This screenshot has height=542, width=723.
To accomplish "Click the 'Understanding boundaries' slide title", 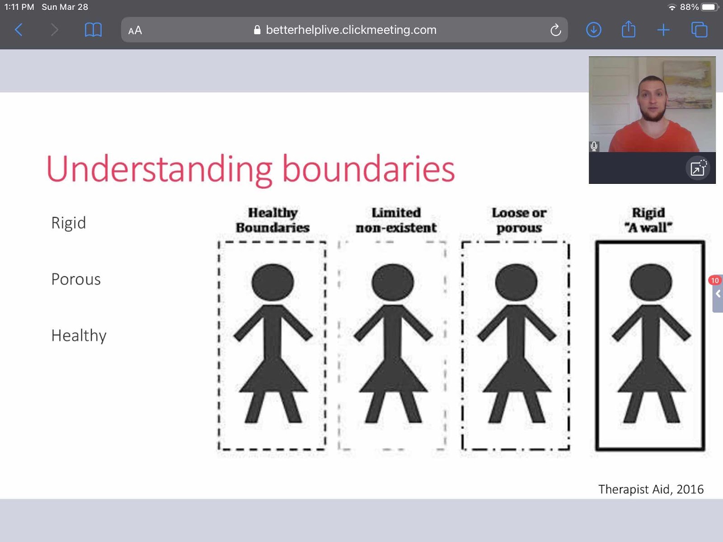I will tap(250, 169).
